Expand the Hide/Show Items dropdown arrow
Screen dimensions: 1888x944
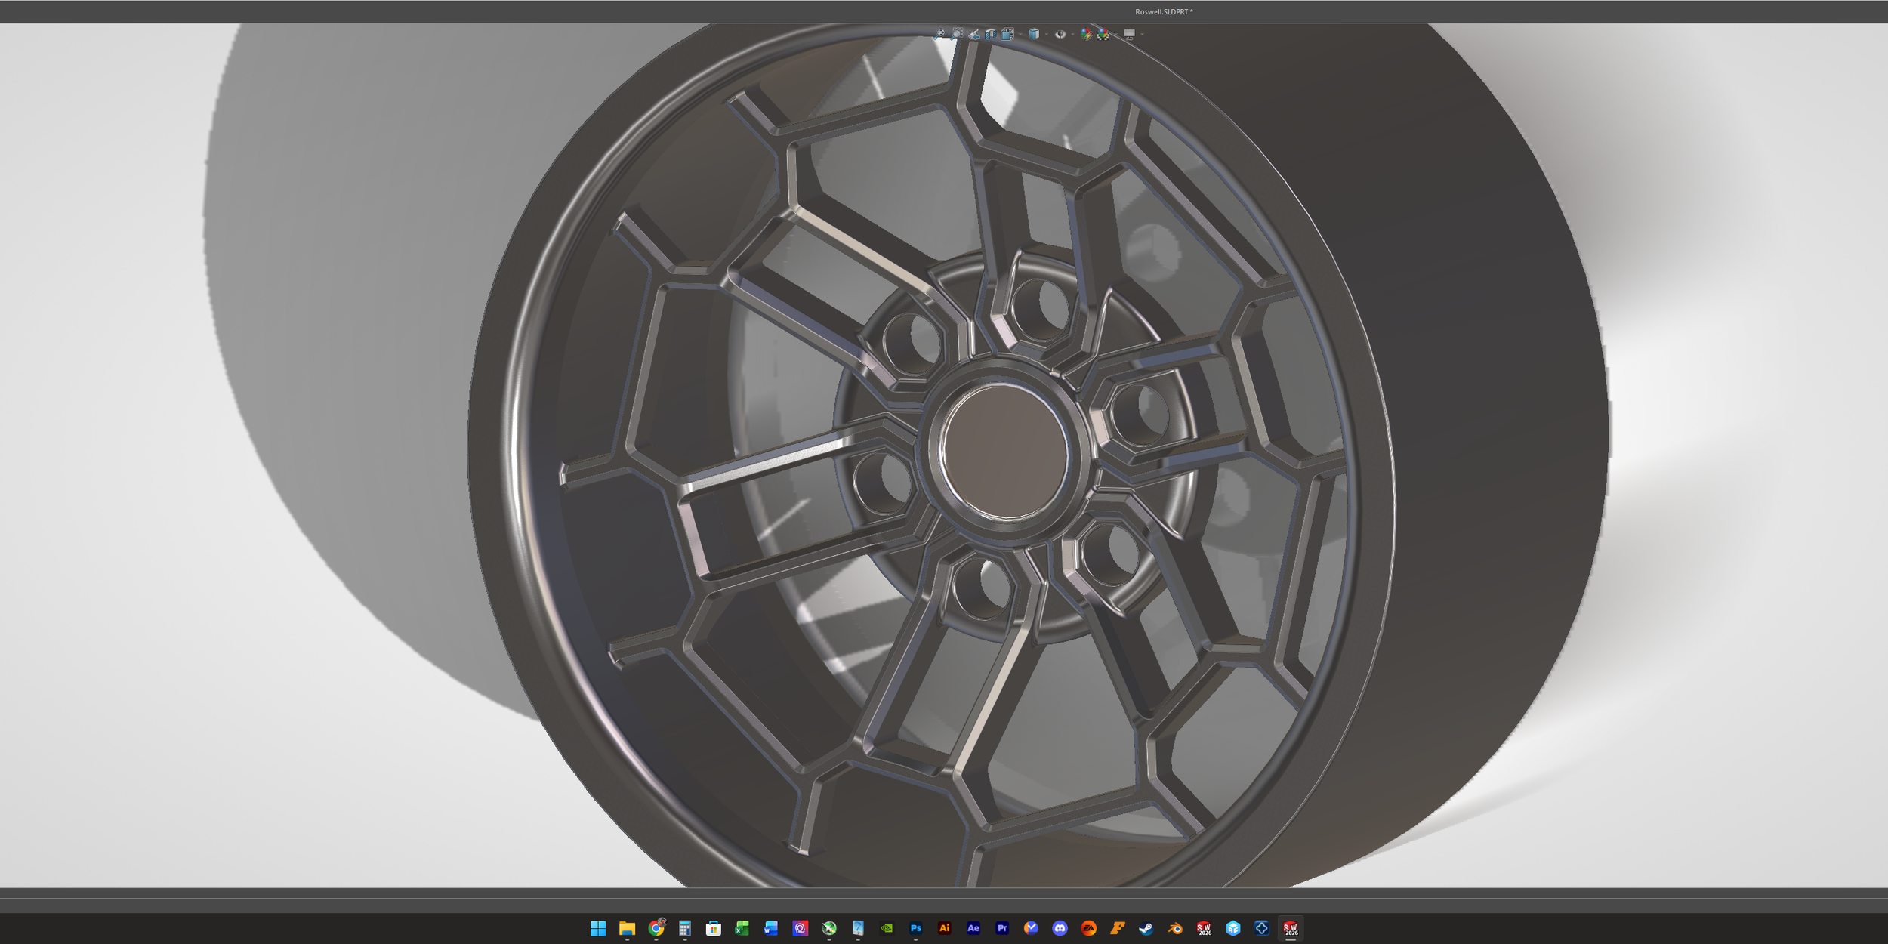tap(1072, 34)
